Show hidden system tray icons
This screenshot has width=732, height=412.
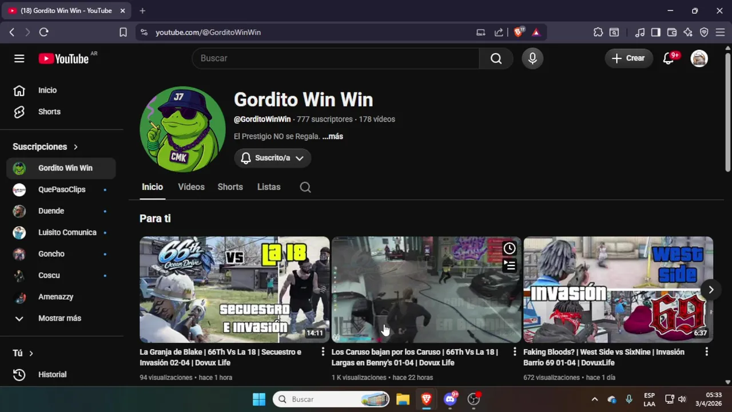pyautogui.click(x=594, y=399)
